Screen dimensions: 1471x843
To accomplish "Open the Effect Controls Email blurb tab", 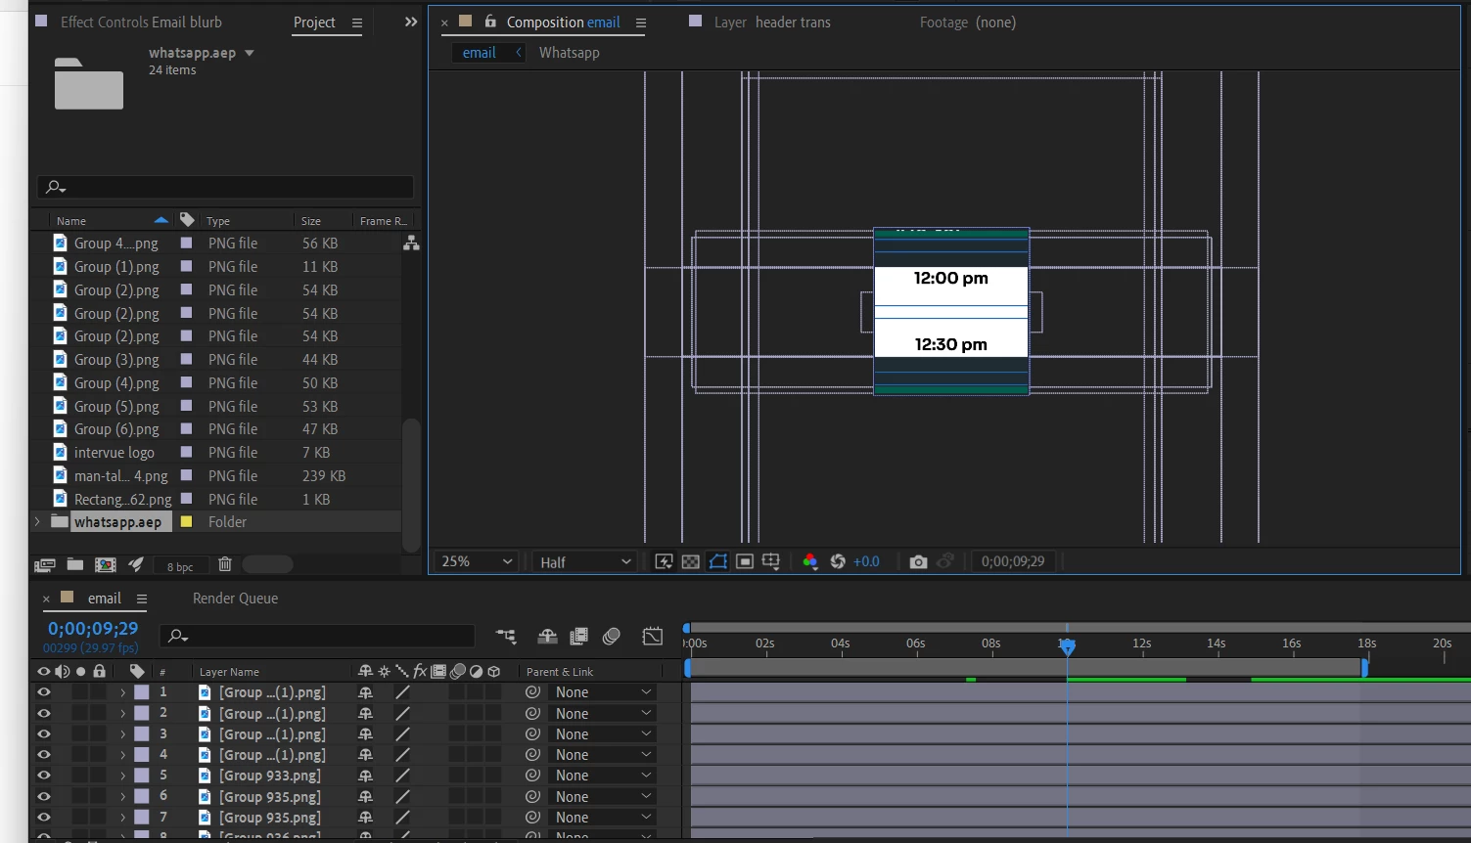I will pos(141,22).
